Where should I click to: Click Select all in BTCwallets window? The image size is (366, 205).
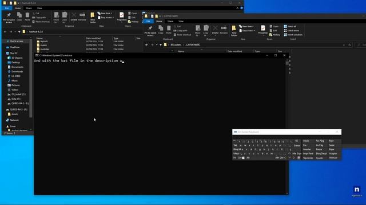point(290,26)
